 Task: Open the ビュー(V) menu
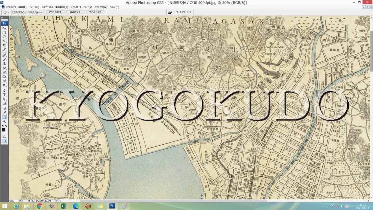[x=87, y=7]
